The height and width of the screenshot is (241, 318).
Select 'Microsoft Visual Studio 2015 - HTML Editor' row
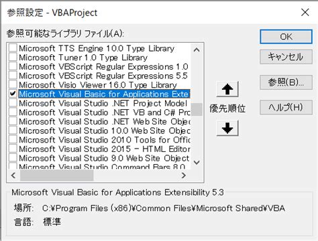[x=105, y=149]
